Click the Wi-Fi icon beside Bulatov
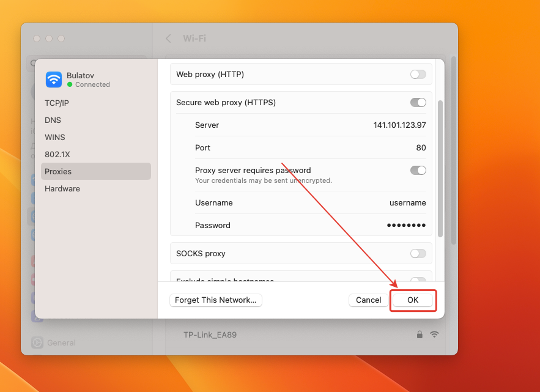The height and width of the screenshot is (392, 540). tap(54, 80)
